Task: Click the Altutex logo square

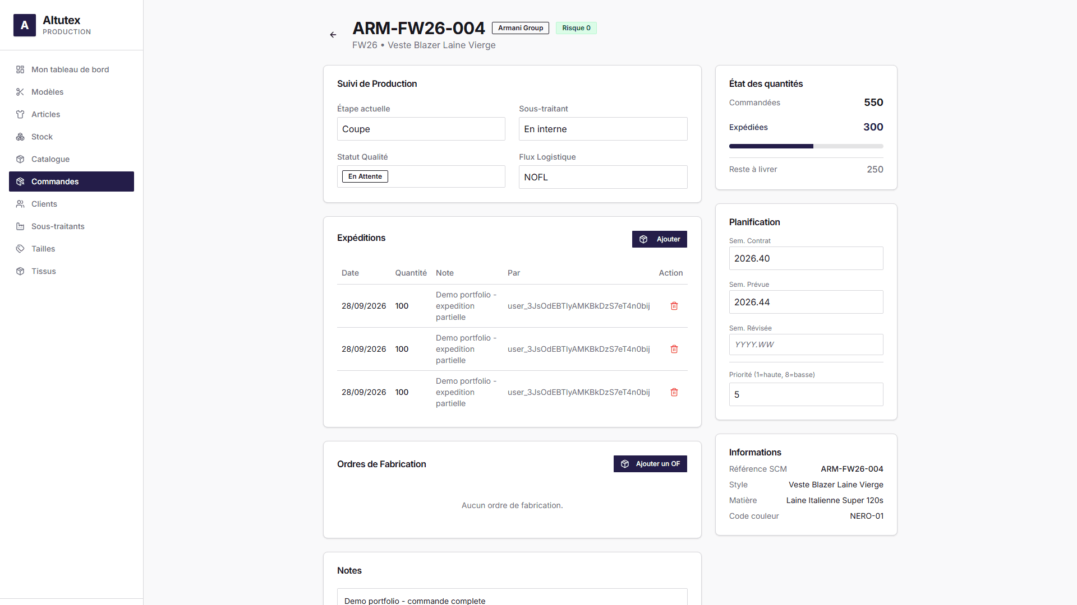Action: coord(25,25)
